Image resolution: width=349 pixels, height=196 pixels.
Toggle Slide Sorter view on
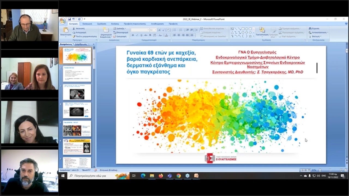[x=306, y=170]
